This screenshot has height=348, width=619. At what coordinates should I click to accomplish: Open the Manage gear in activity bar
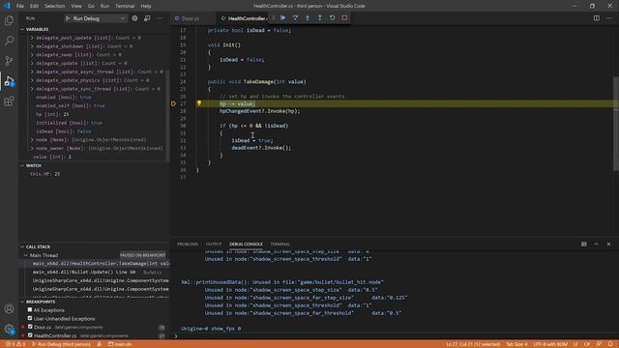click(x=9, y=329)
